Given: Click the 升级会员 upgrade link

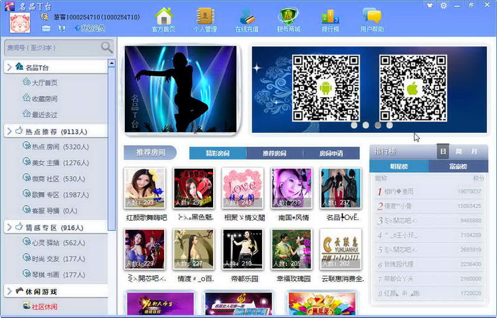Looking at the screenshot, I should tap(89, 28).
